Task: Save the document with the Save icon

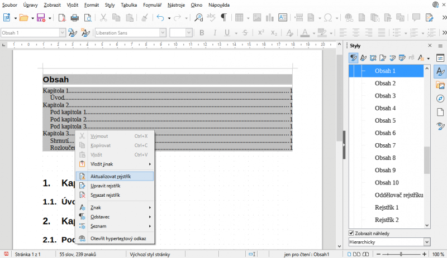Action: [x=41, y=18]
